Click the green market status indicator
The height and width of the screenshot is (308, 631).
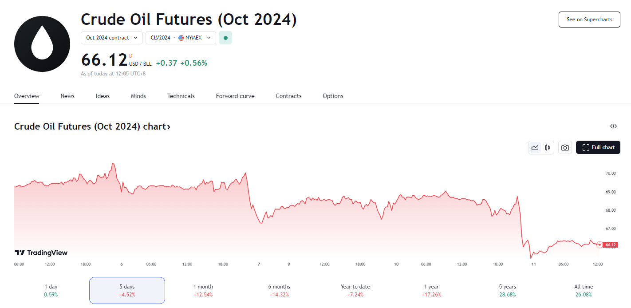pyautogui.click(x=225, y=38)
